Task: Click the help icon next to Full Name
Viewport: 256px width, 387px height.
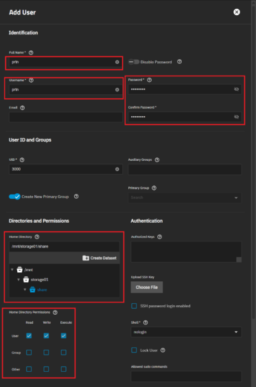Action: [31, 52]
